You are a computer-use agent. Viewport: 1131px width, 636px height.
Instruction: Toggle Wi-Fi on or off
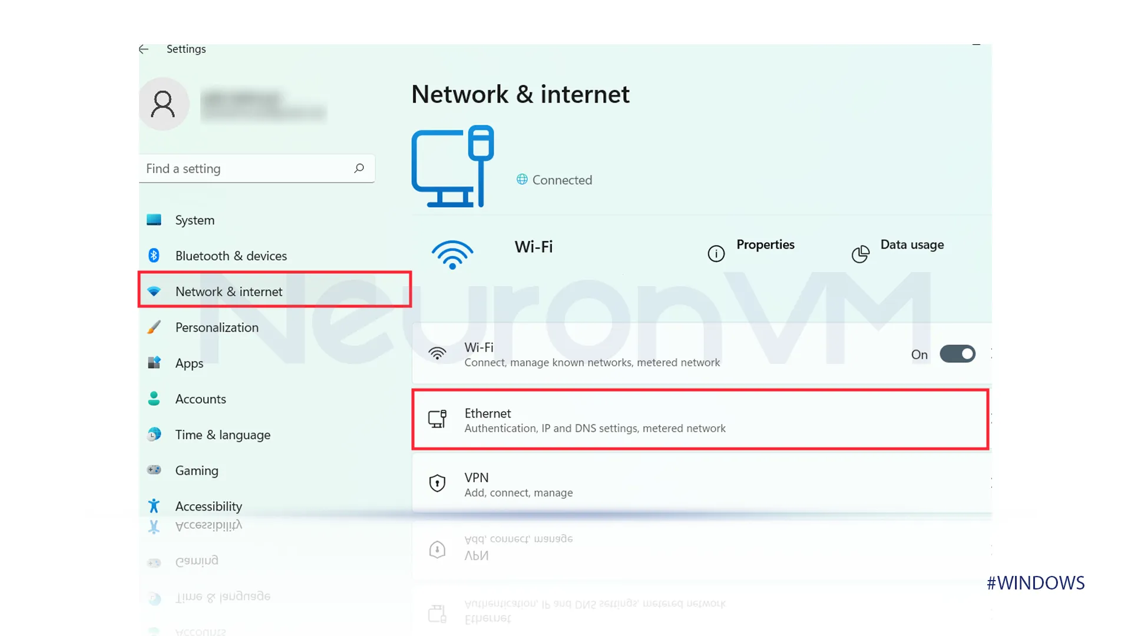click(957, 353)
